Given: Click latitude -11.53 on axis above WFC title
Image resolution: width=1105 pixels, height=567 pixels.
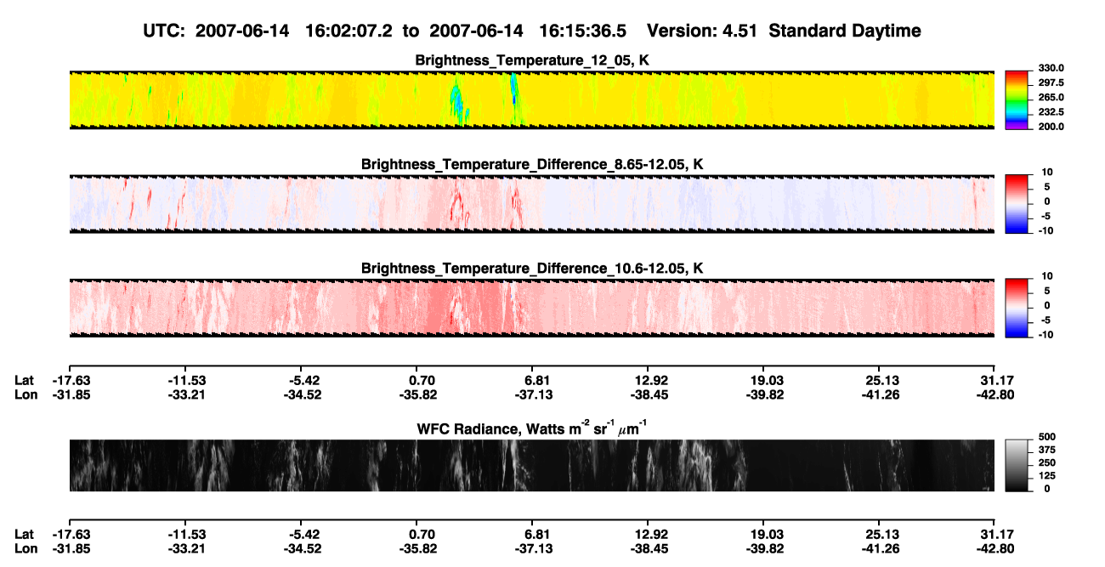Looking at the screenshot, I should (x=185, y=380).
